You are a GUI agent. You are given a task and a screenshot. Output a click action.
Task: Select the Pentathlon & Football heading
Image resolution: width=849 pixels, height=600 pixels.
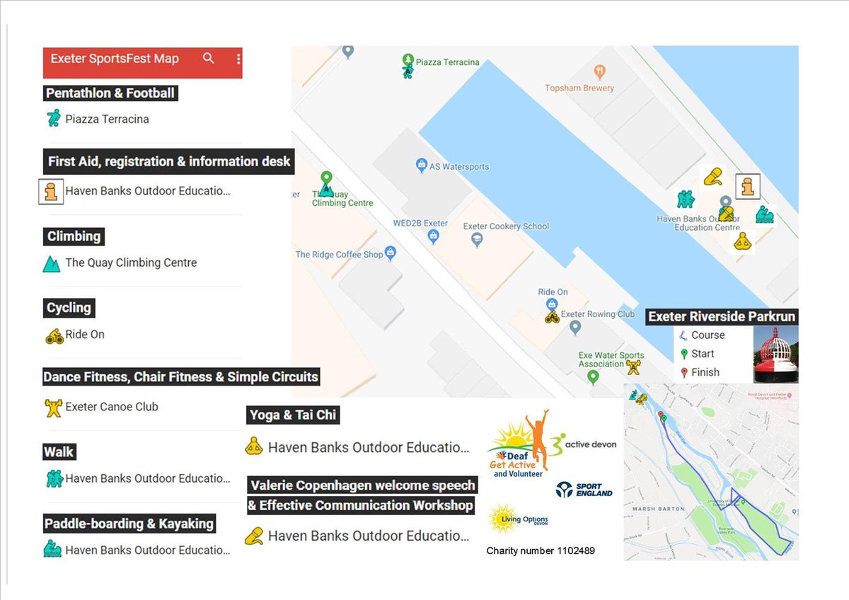110,93
